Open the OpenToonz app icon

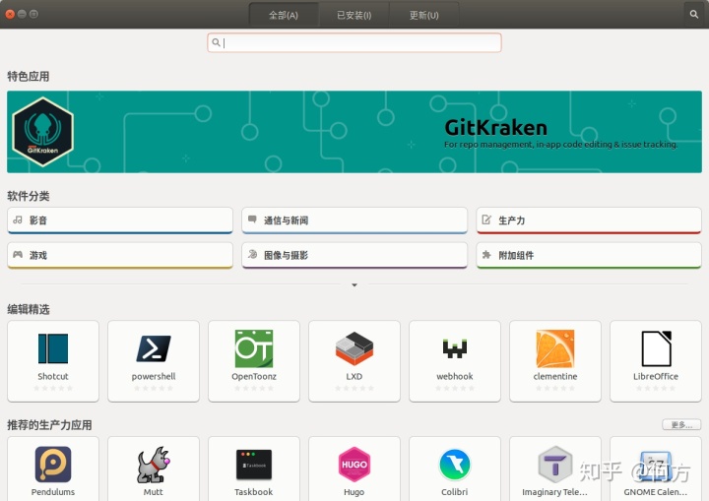(254, 348)
